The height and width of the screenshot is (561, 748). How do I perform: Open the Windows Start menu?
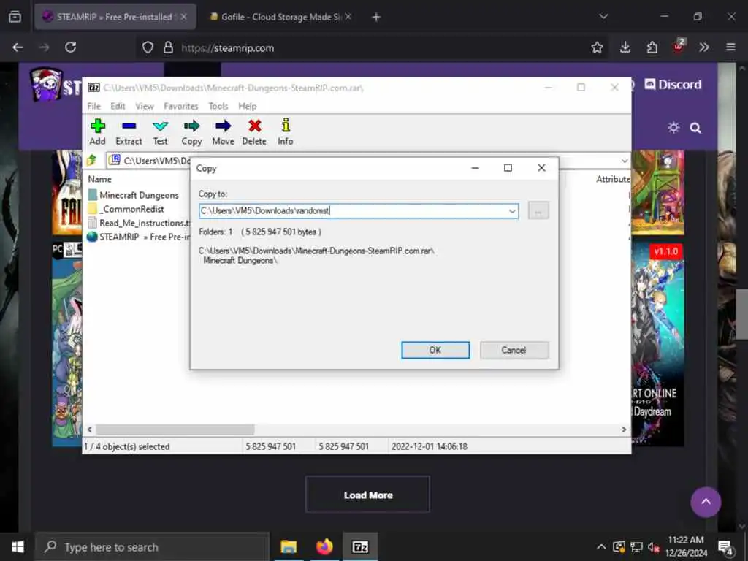coord(18,546)
